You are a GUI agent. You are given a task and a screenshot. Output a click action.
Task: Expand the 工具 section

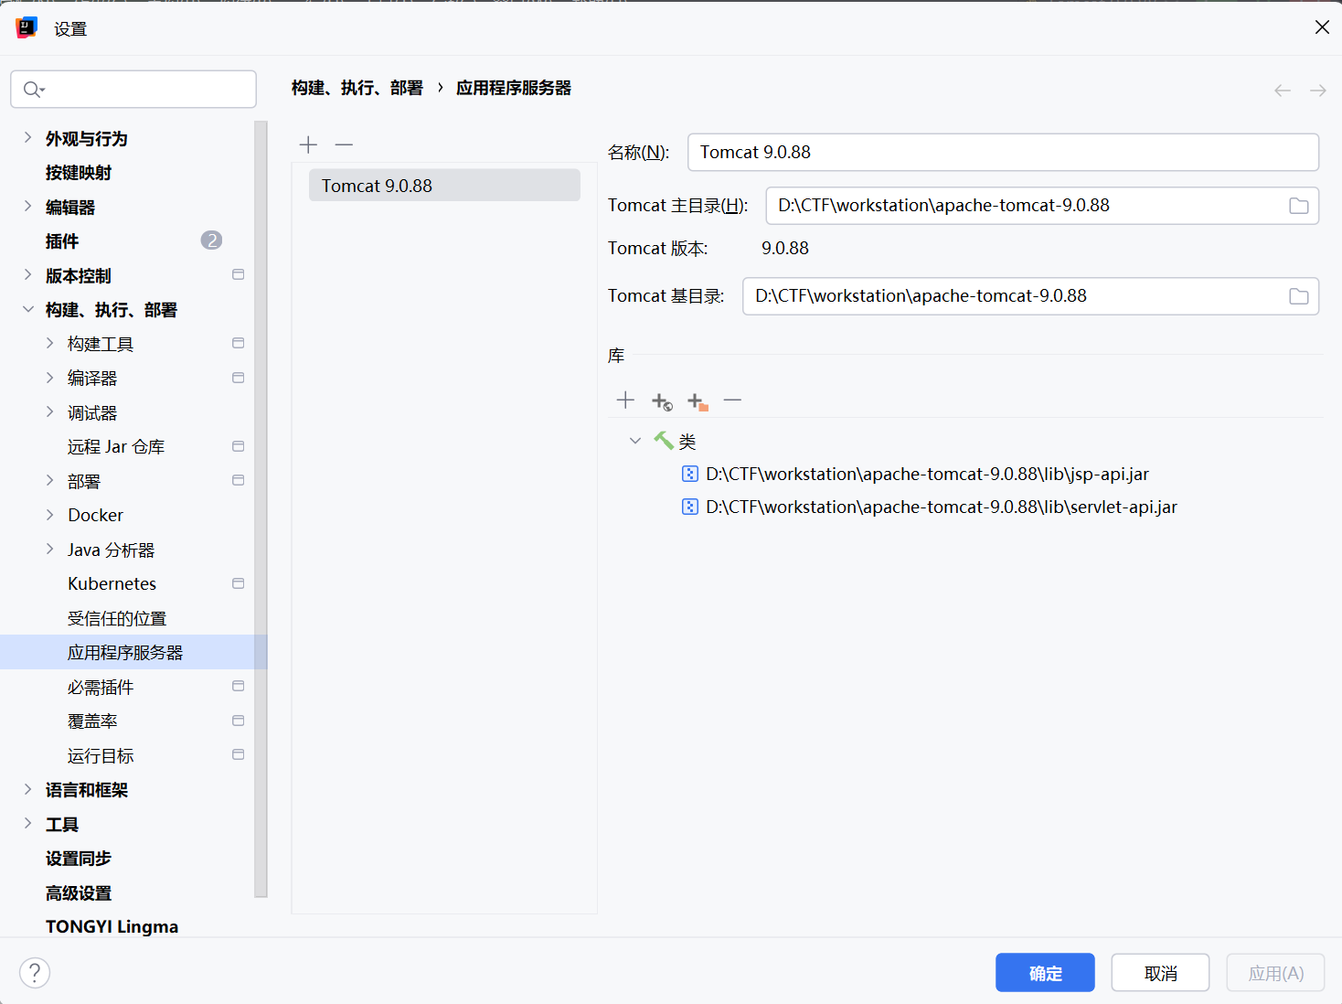[x=27, y=823]
